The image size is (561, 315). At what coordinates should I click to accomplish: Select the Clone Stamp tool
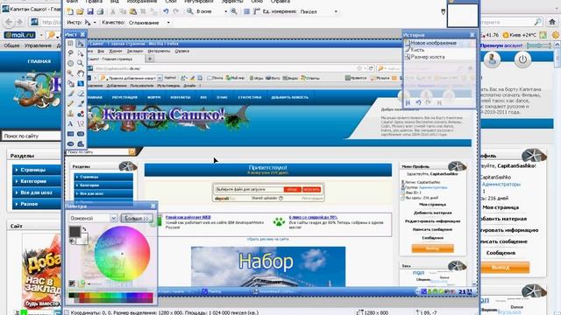click(70, 114)
